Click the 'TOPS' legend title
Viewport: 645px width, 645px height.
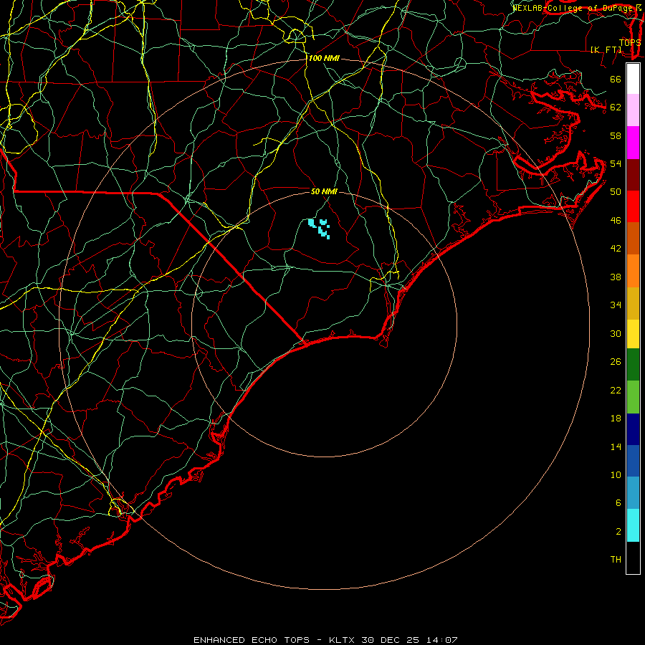(630, 43)
